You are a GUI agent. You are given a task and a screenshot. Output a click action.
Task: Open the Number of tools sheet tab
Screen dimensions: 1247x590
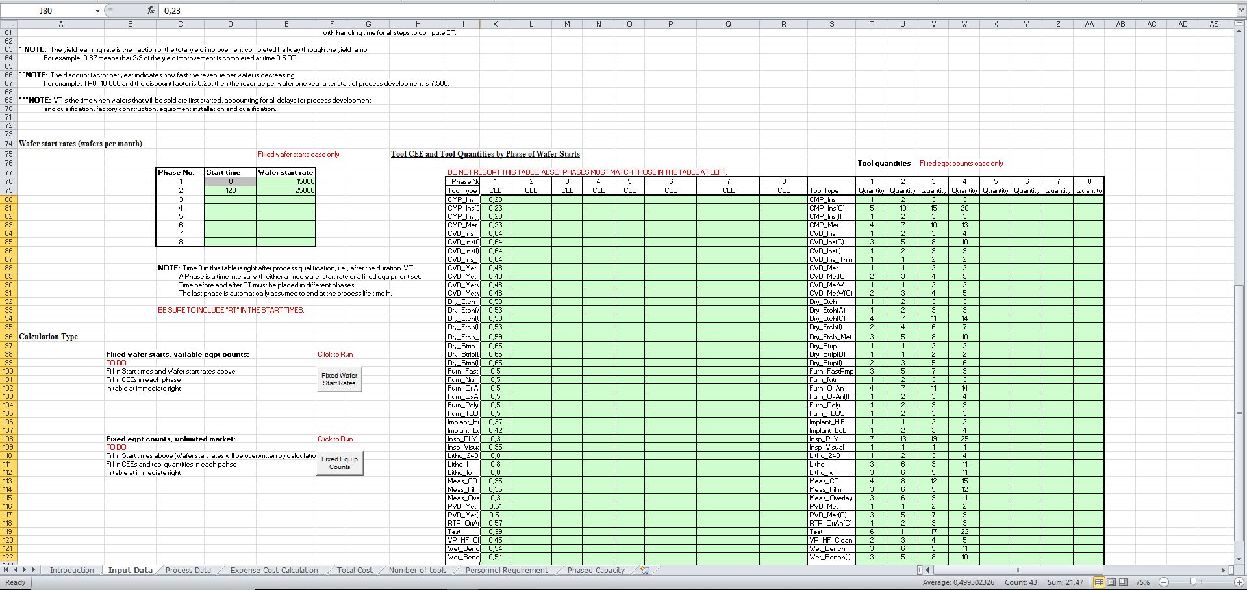pyautogui.click(x=418, y=570)
